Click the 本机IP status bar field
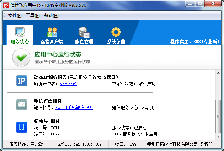The width and height of the screenshot is (224, 151). coord(79,145)
